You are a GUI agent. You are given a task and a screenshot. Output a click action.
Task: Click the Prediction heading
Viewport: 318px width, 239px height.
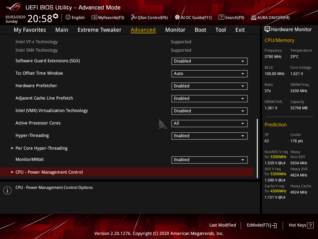coord(276,124)
